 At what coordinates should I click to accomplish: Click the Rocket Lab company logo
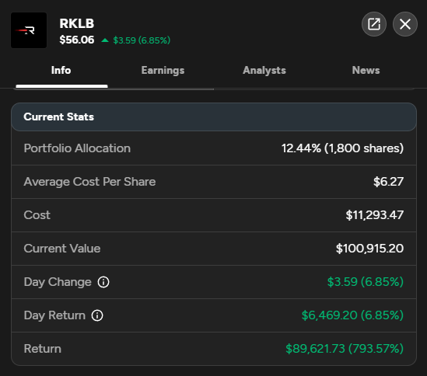coord(29,30)
